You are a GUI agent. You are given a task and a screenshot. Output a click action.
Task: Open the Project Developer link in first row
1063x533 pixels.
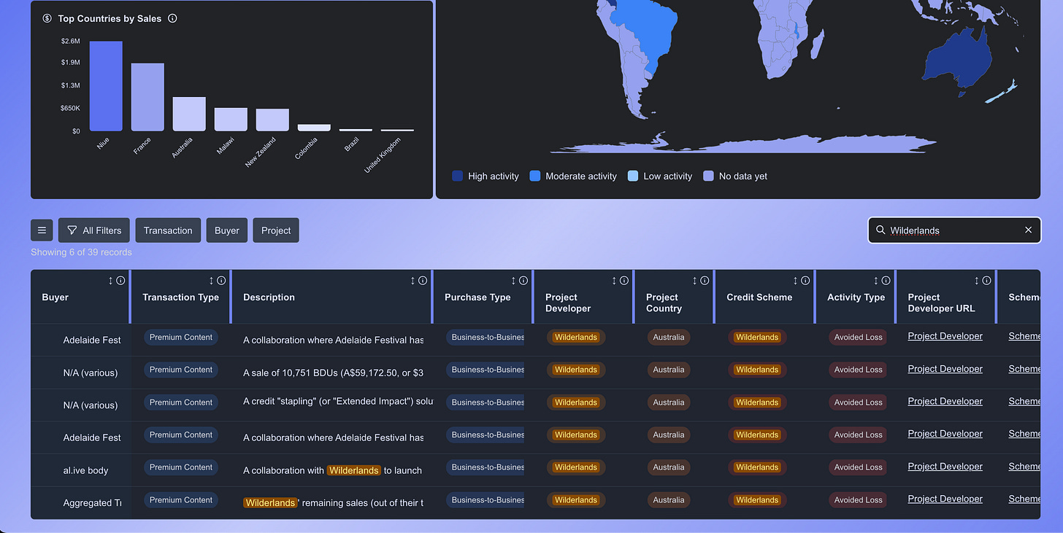coord(945,336)
